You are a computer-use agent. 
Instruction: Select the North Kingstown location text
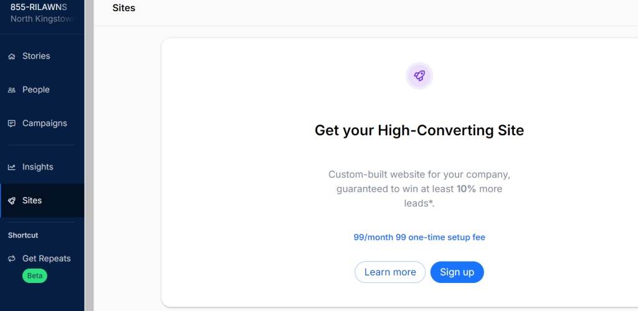(x=42, y=19)
